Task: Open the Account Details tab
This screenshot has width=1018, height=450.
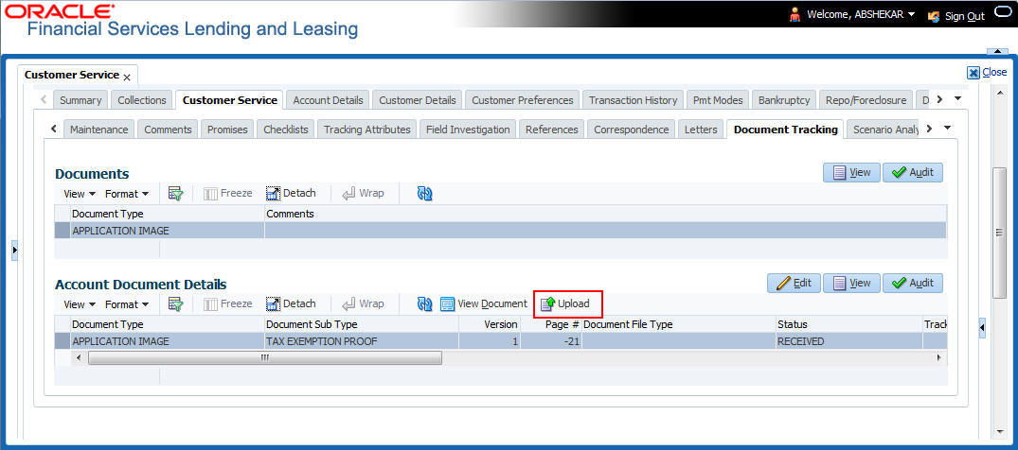Action: tap(328, 100)
